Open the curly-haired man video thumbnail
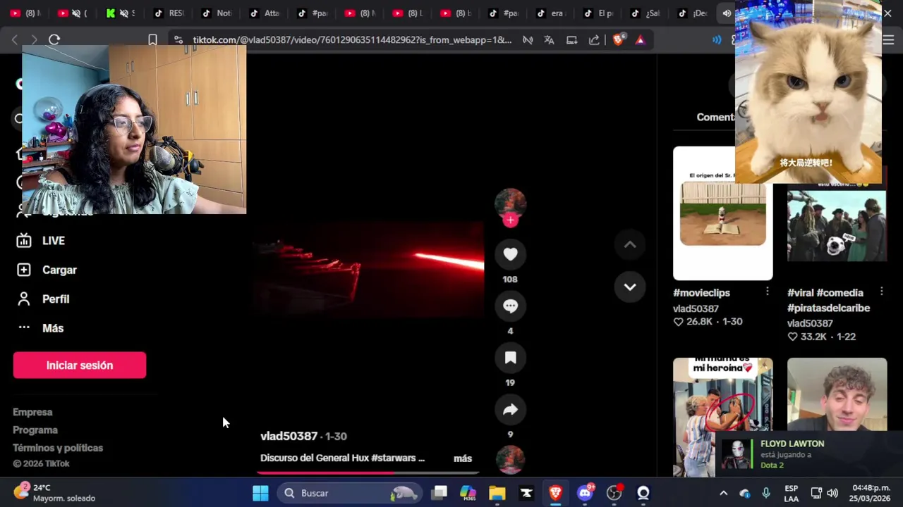Screen dimensions: 903x507 837,394
